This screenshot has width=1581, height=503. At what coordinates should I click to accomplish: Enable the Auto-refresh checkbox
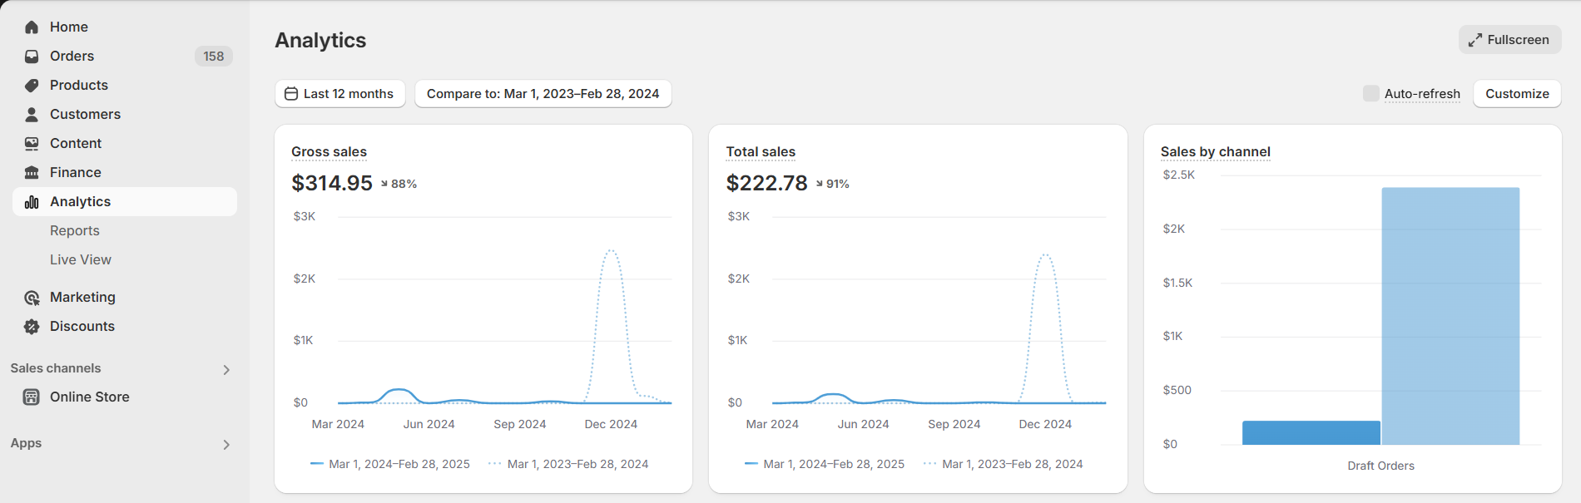coord(1370,93)
